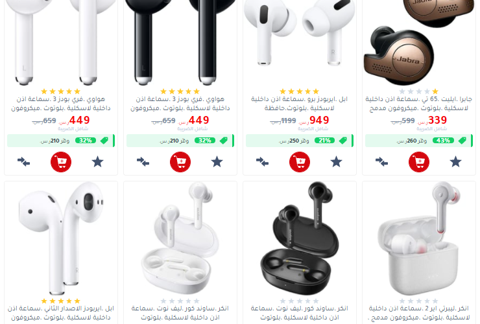The width and height of the screenshot is (480, 324).
Task: Favorite the Jabra Elite 65t star icon
Action: click(x=456, y=161)
